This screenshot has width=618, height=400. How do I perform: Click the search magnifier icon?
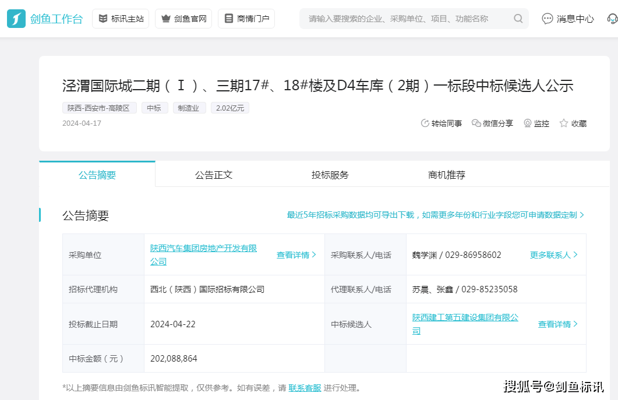click(518, 19)
